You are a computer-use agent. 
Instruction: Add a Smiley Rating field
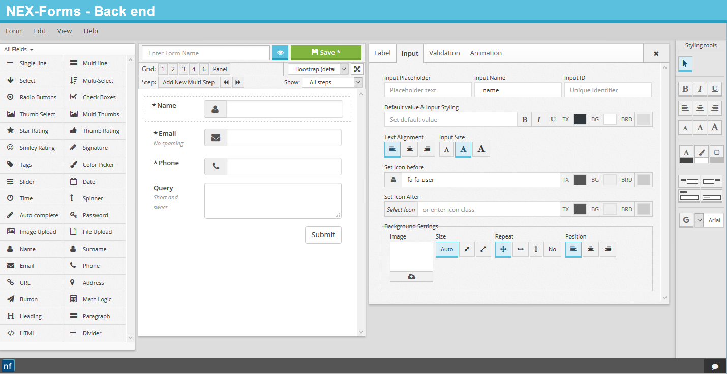[32, 148]
